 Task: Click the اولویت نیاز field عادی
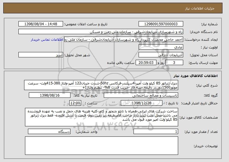click(x=161, y=47)
